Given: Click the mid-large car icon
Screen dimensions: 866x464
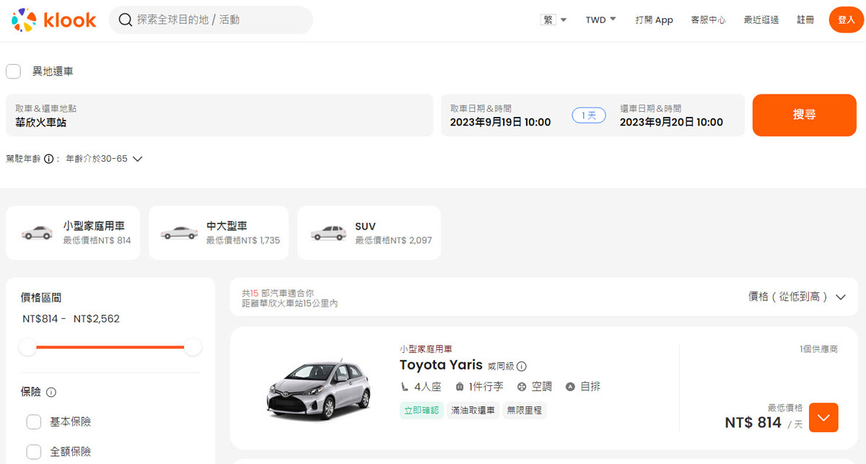Looking at the screenshot, I should (x=179, y=232).
